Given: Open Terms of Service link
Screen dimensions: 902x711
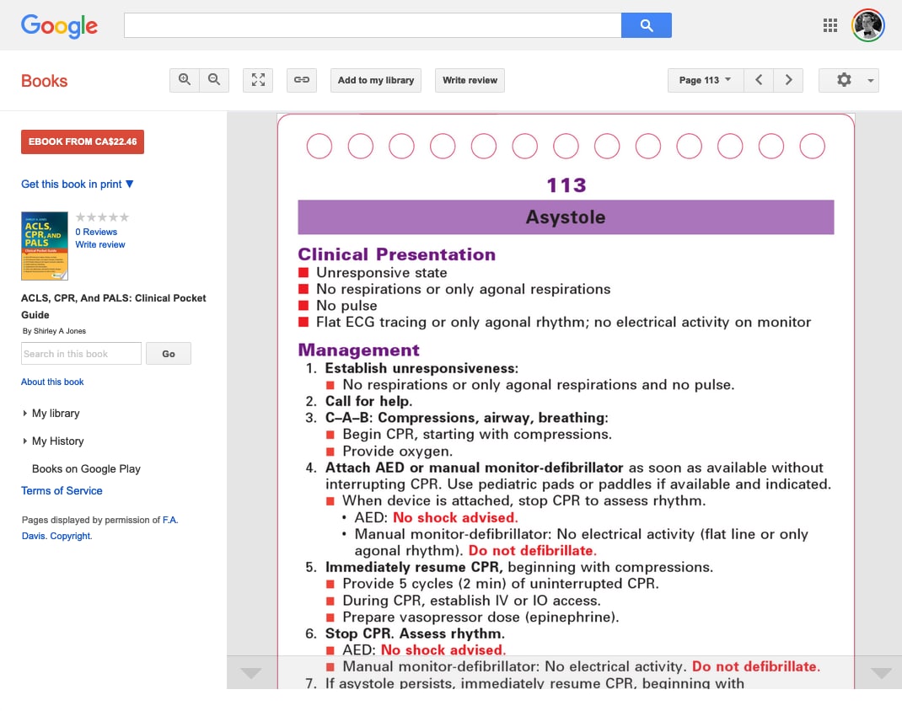Looking at the screenshot, I should [62, 490].
